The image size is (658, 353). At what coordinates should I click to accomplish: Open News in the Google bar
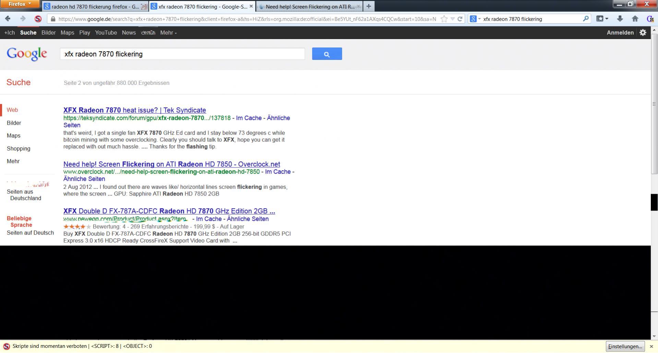[129, 33]
